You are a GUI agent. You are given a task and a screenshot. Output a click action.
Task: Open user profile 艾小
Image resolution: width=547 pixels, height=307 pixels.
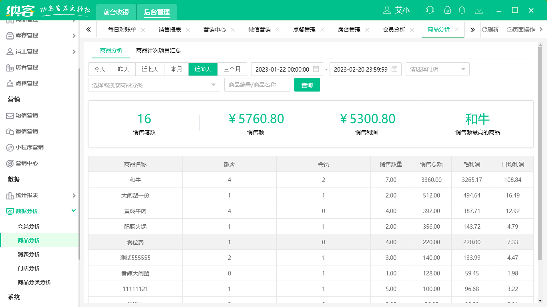pyautogui.click(x=396, y=10)
